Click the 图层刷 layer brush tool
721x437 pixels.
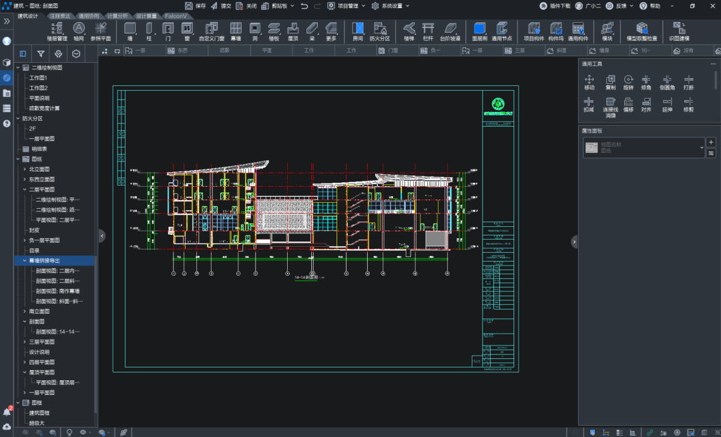coord(479,31)
